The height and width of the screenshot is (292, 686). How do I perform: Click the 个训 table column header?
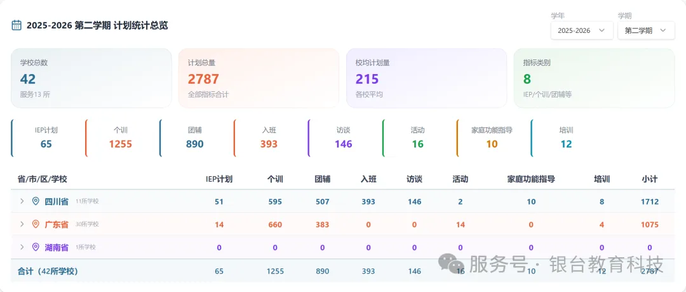coord(275,179)
